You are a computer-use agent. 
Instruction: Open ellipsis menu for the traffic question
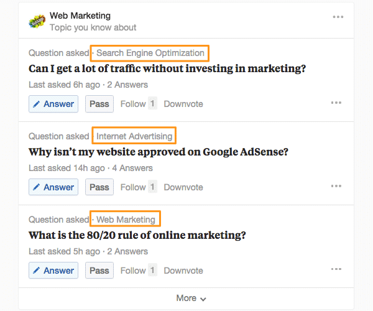[336, 103]
